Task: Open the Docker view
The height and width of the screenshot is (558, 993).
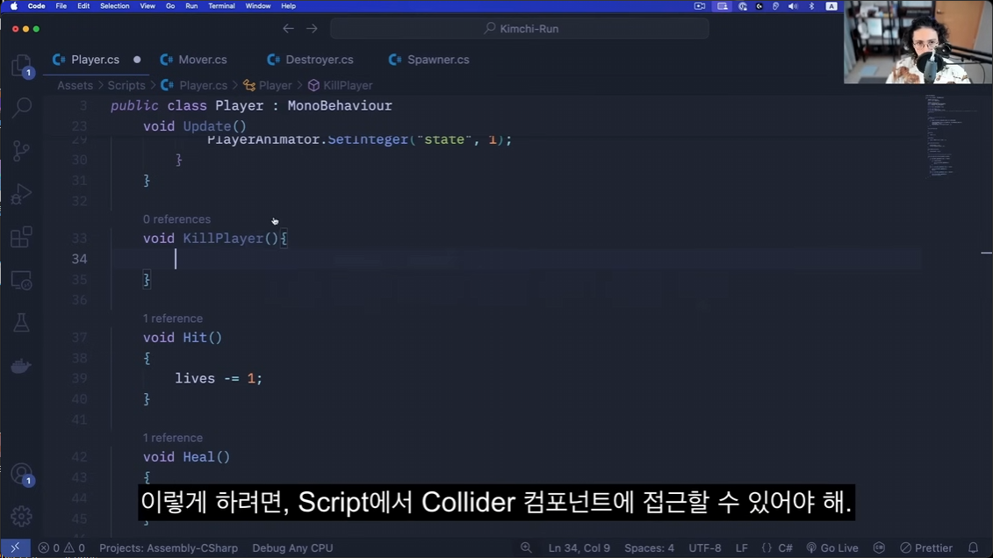Action: point(22,366)
